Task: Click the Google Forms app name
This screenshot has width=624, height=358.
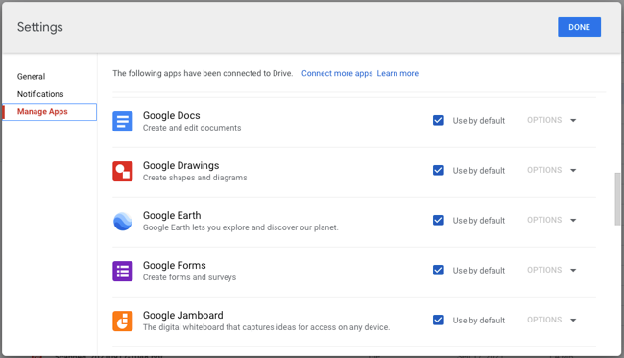Action: [175, 265]
